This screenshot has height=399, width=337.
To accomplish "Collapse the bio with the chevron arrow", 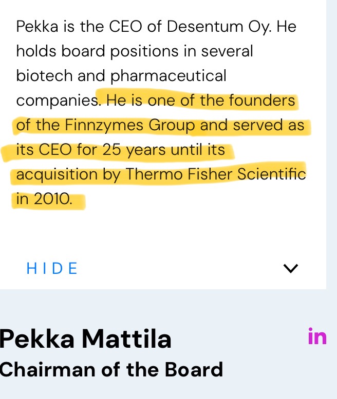I will coord(291,268).
